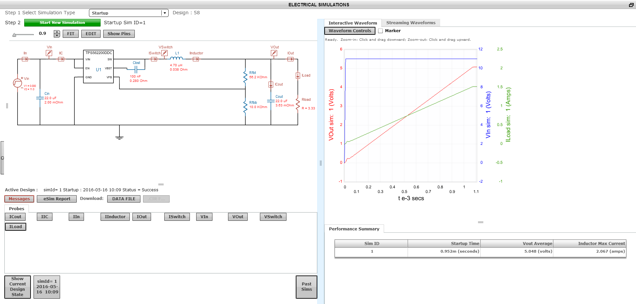Select the Probes tab

pyautogui.click(x=17, y=209)
